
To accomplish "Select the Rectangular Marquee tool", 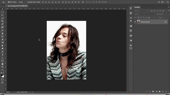I will pyautogui.click(x=2, y=12).
